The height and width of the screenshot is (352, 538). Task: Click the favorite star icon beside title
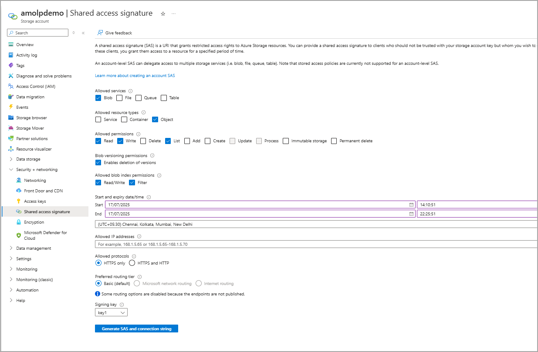coord(163,13)
